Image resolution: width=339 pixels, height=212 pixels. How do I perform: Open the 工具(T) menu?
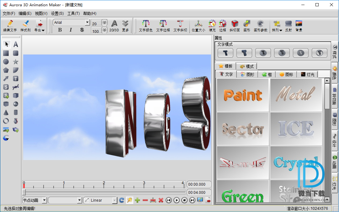click(73, 13)
